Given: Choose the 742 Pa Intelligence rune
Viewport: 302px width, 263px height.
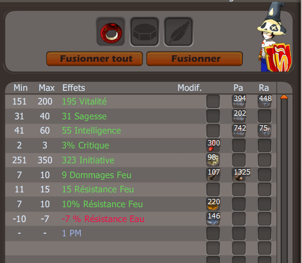Looking at the screenshot, I should coord(239,131).
